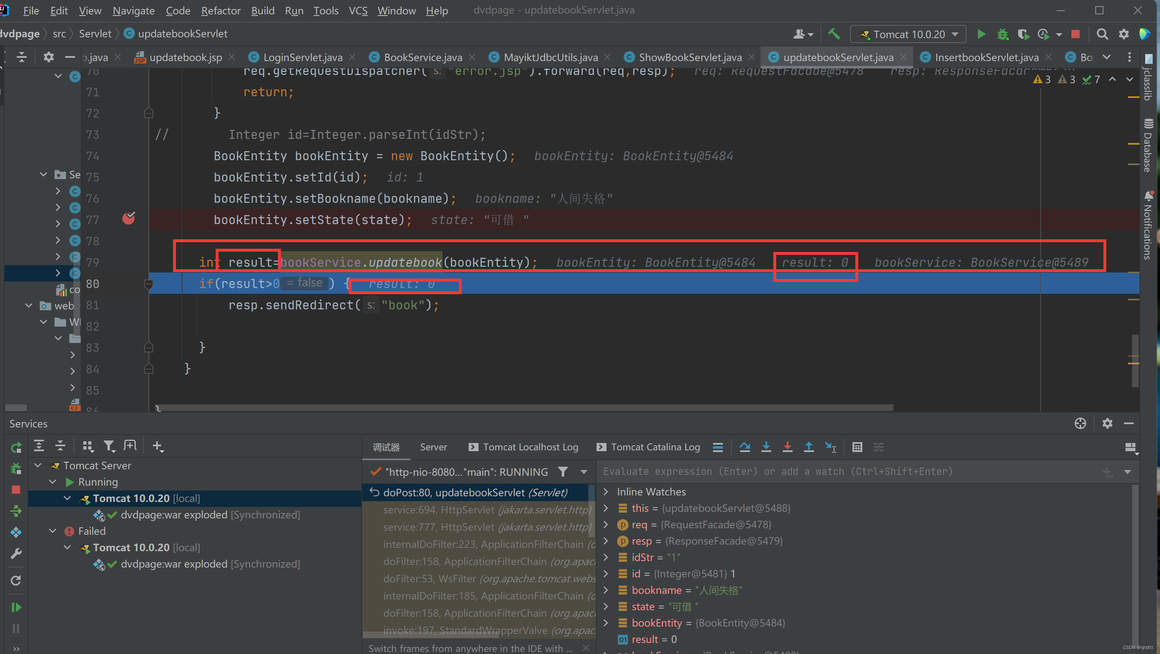
Task: Show hidden editor tabs dropdown
Action: coord(1106,57)
